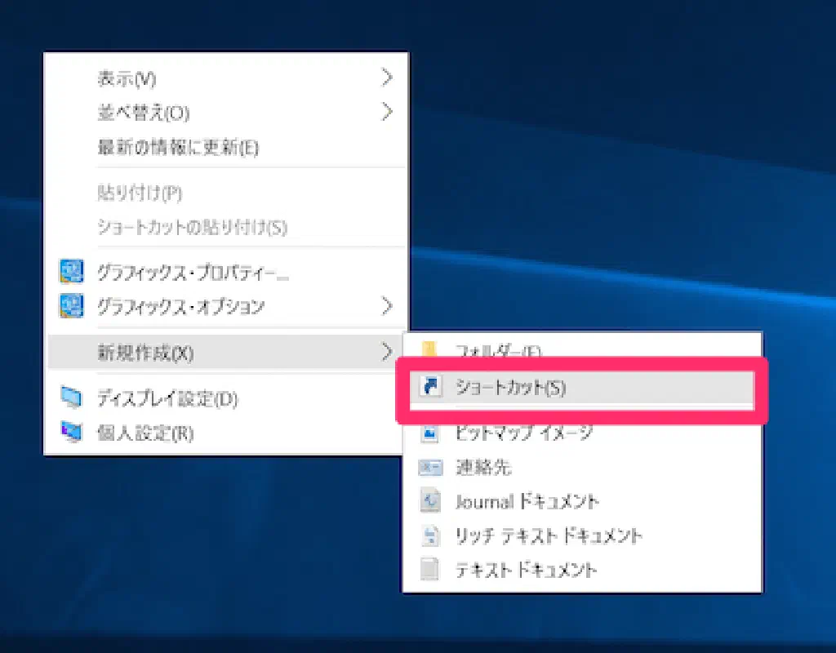Click the リッチ テキスト ドキュメント icon
This screenshot has width=836, height=653.
[x=430, y=535]
